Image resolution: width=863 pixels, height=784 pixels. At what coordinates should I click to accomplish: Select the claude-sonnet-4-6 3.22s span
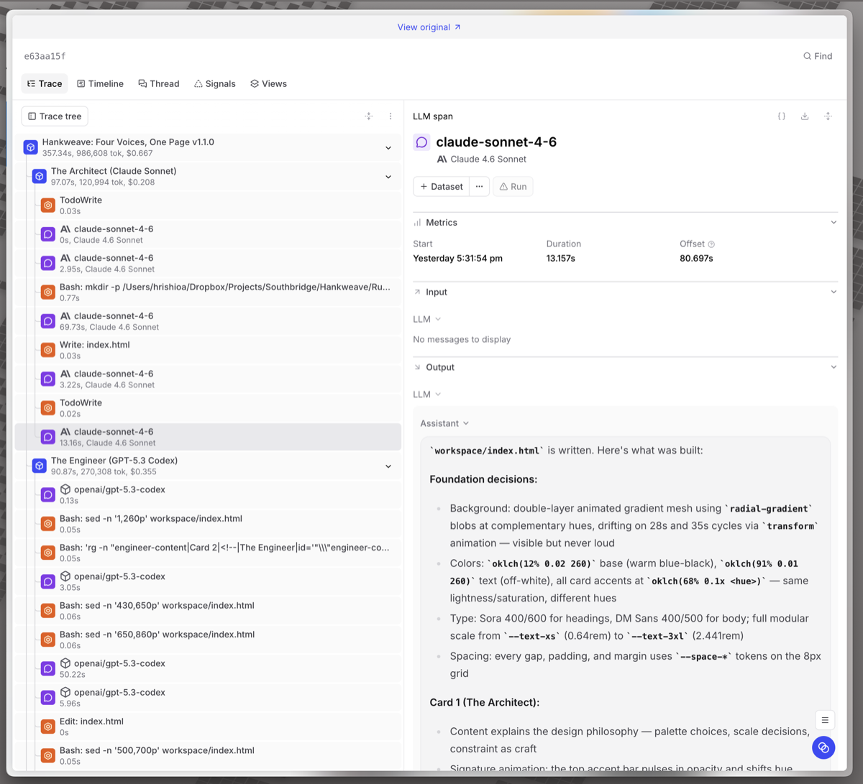pyautogui.click(x=209, y=379)
